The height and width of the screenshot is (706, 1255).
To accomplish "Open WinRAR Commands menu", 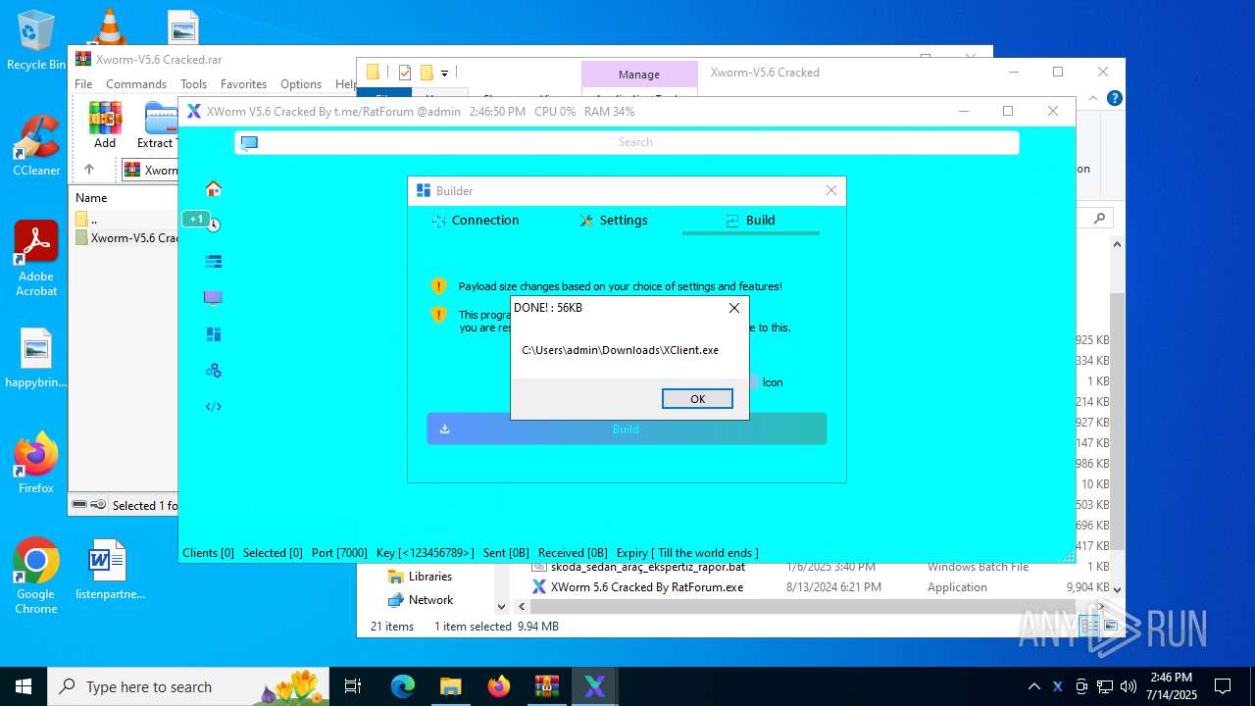I will 136,84.
